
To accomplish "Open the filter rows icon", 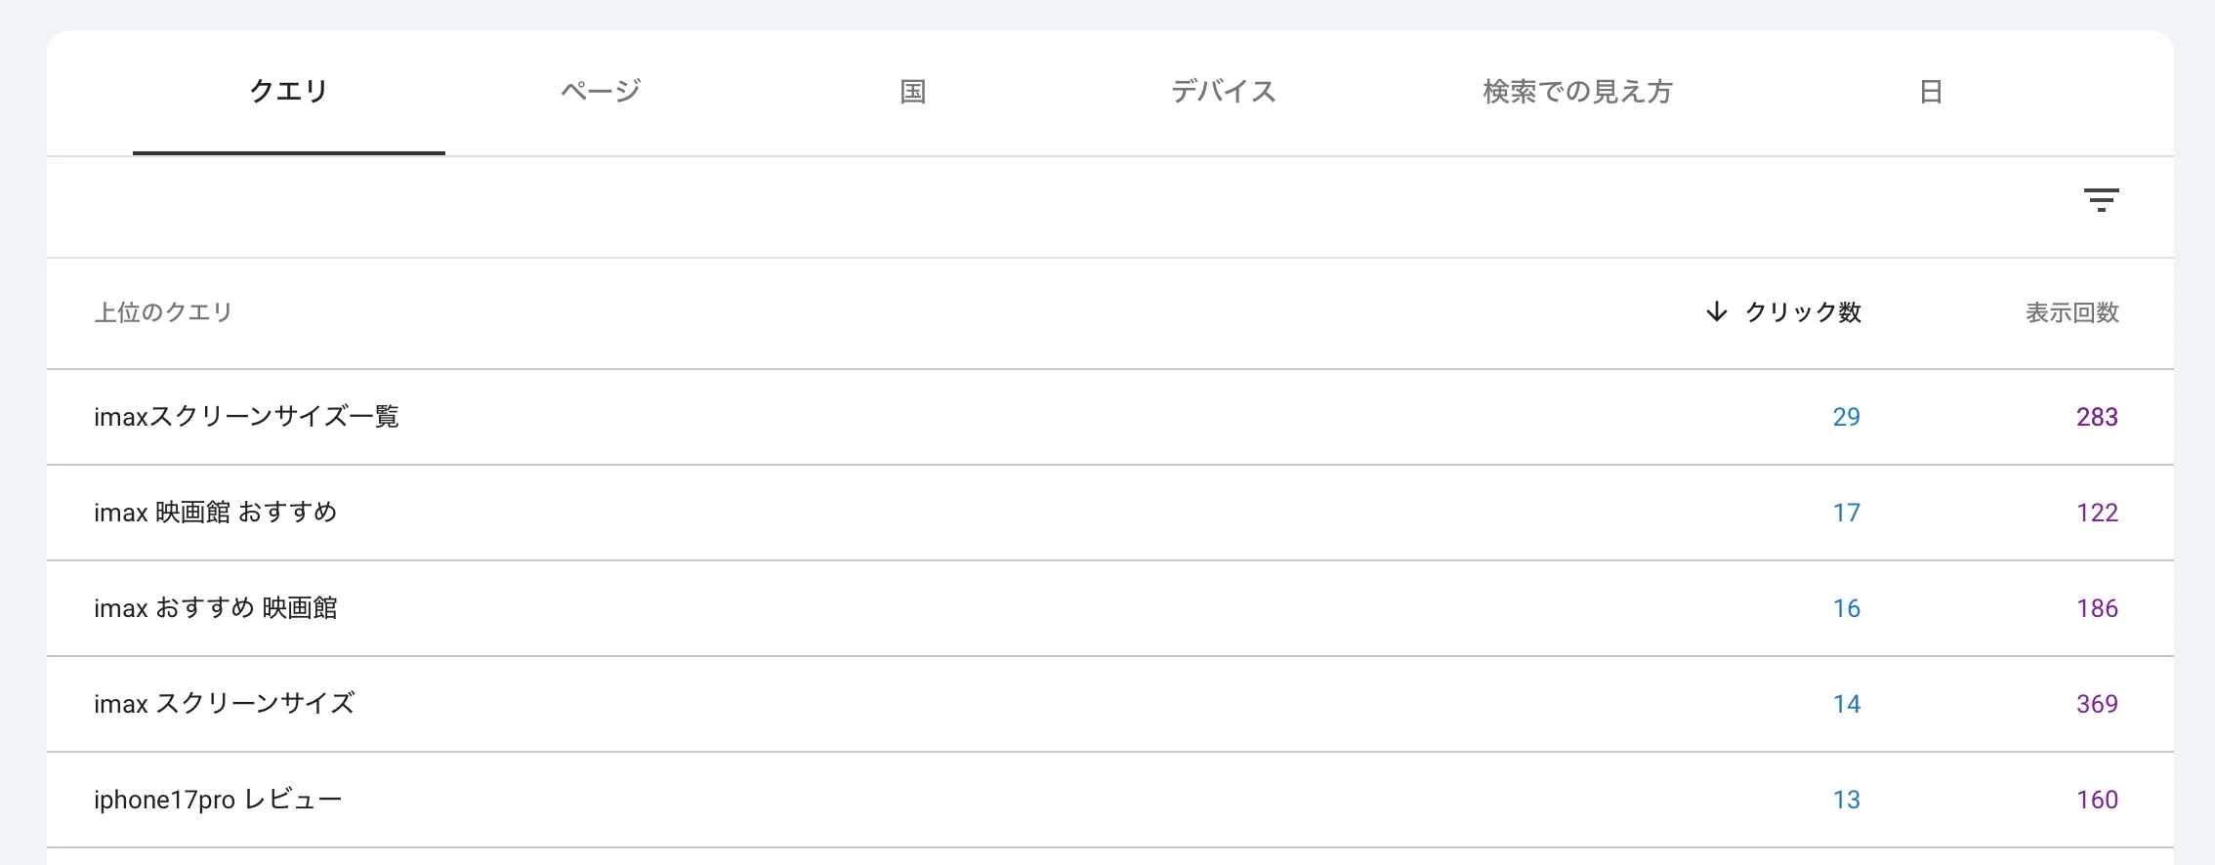I will [2101, 200].
